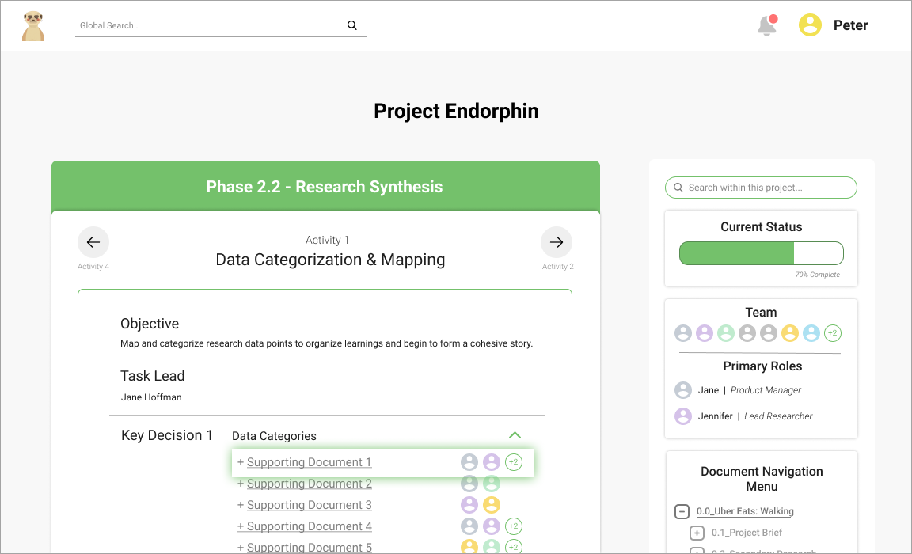Click the +2 badge on Supporting Document 4
The image size is (912, 554).
tap(513, 526)
